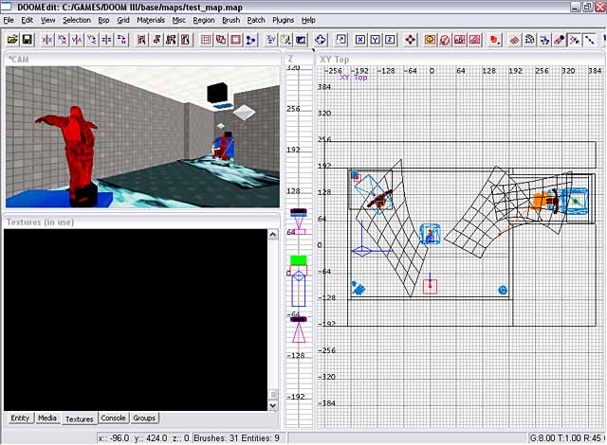Select the orange entity in XY view
Image resolution: width=607 pixels, height=445 pixels.
[541, 201]
